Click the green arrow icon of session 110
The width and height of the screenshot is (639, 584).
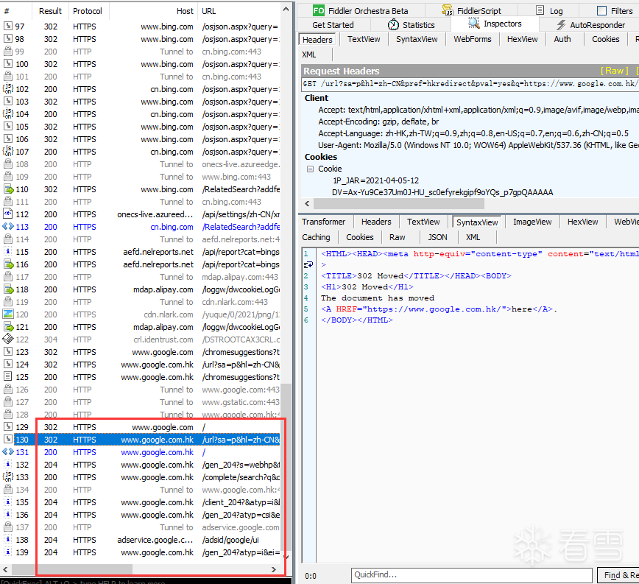coord(8,189)
